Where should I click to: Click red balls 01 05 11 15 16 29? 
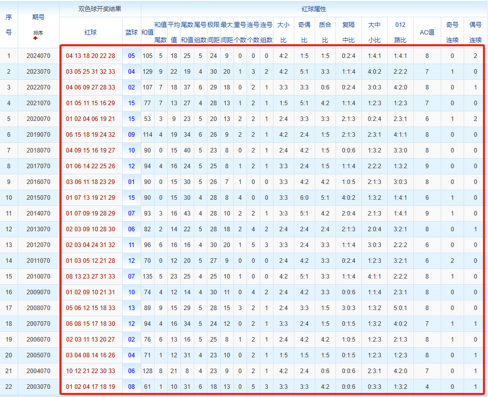(x=90, y=103)
